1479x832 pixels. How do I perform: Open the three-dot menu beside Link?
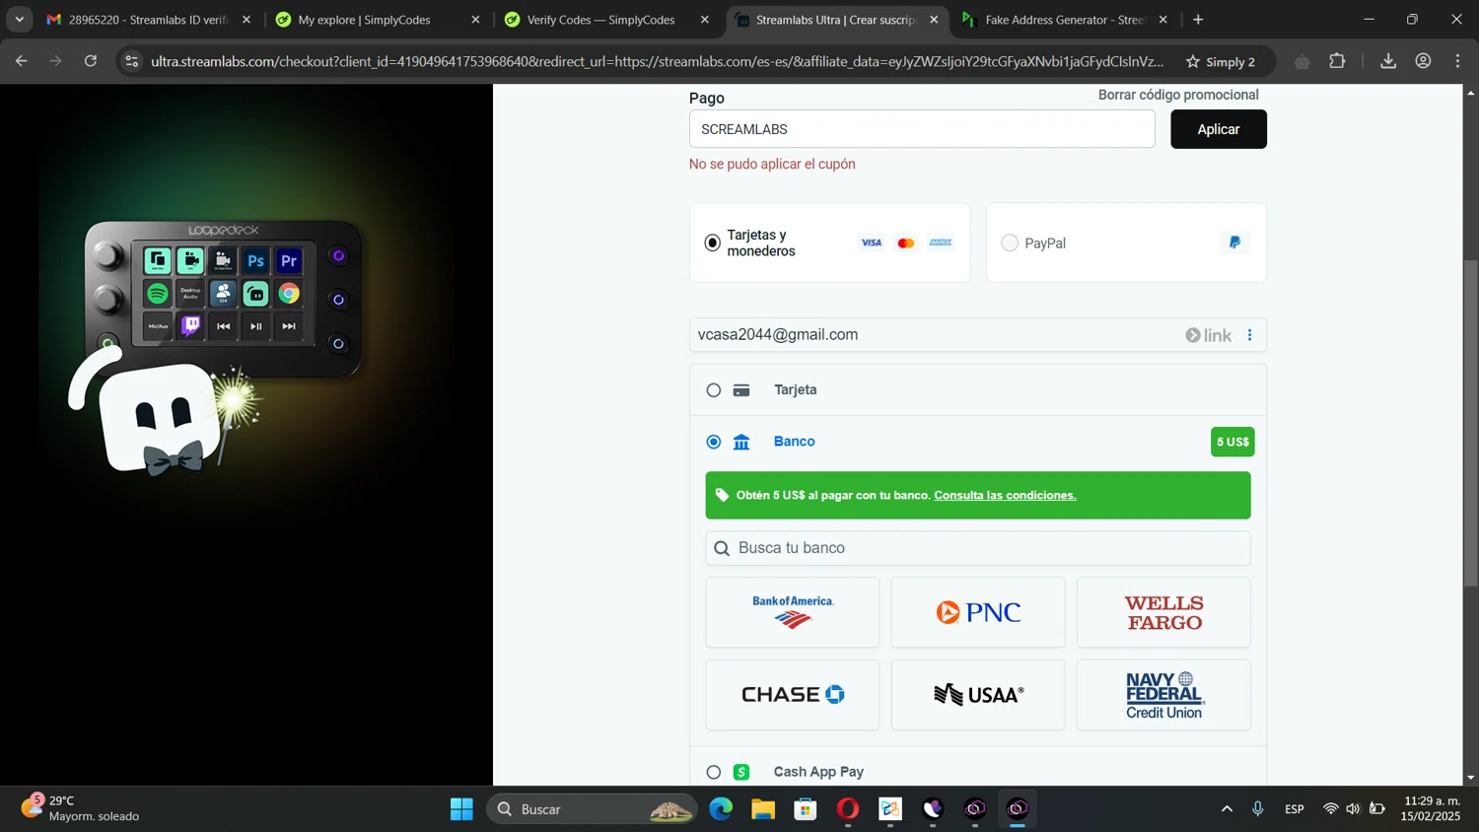1249,335
